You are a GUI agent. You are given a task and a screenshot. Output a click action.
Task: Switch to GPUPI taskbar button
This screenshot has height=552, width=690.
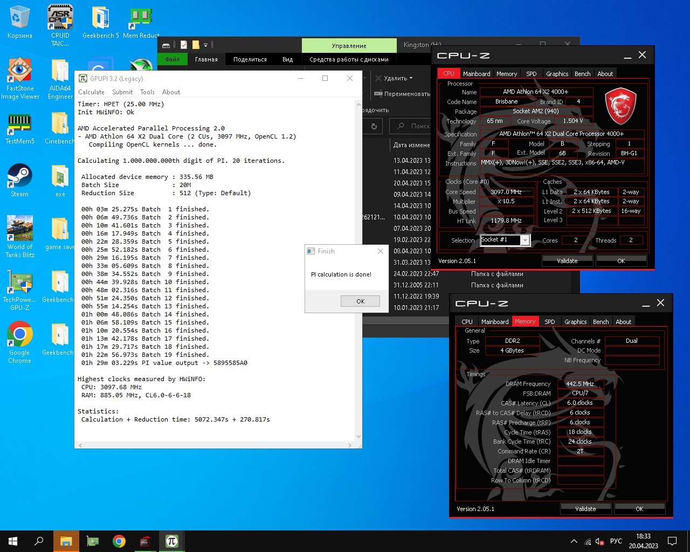[x=172, y=541]
